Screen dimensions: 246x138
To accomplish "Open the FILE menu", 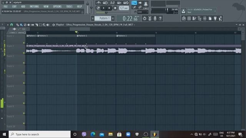I will click(x=5, y=7).
